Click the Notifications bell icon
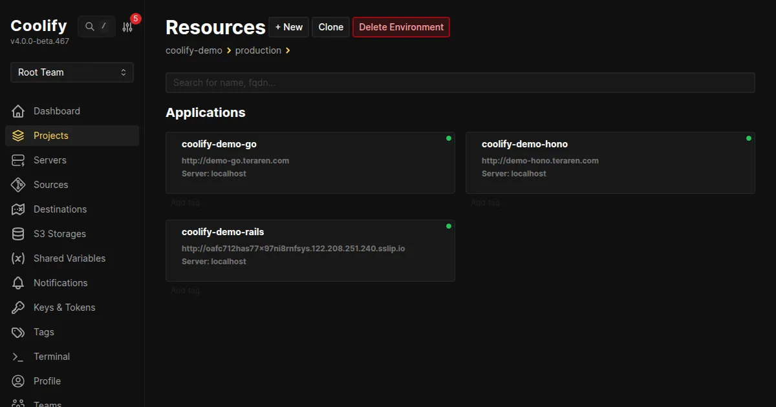 (18, 283)
